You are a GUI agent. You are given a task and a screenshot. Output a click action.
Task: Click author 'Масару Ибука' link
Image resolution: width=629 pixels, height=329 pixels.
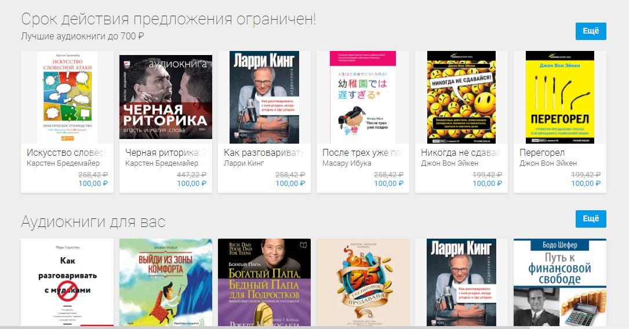click(347, 163)
